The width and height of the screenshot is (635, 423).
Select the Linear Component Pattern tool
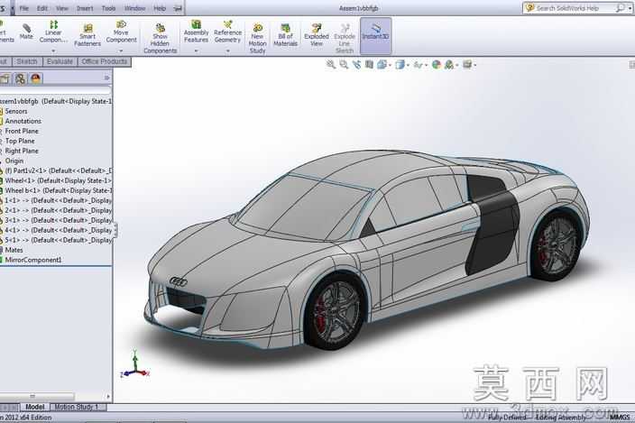click(53, 32)
